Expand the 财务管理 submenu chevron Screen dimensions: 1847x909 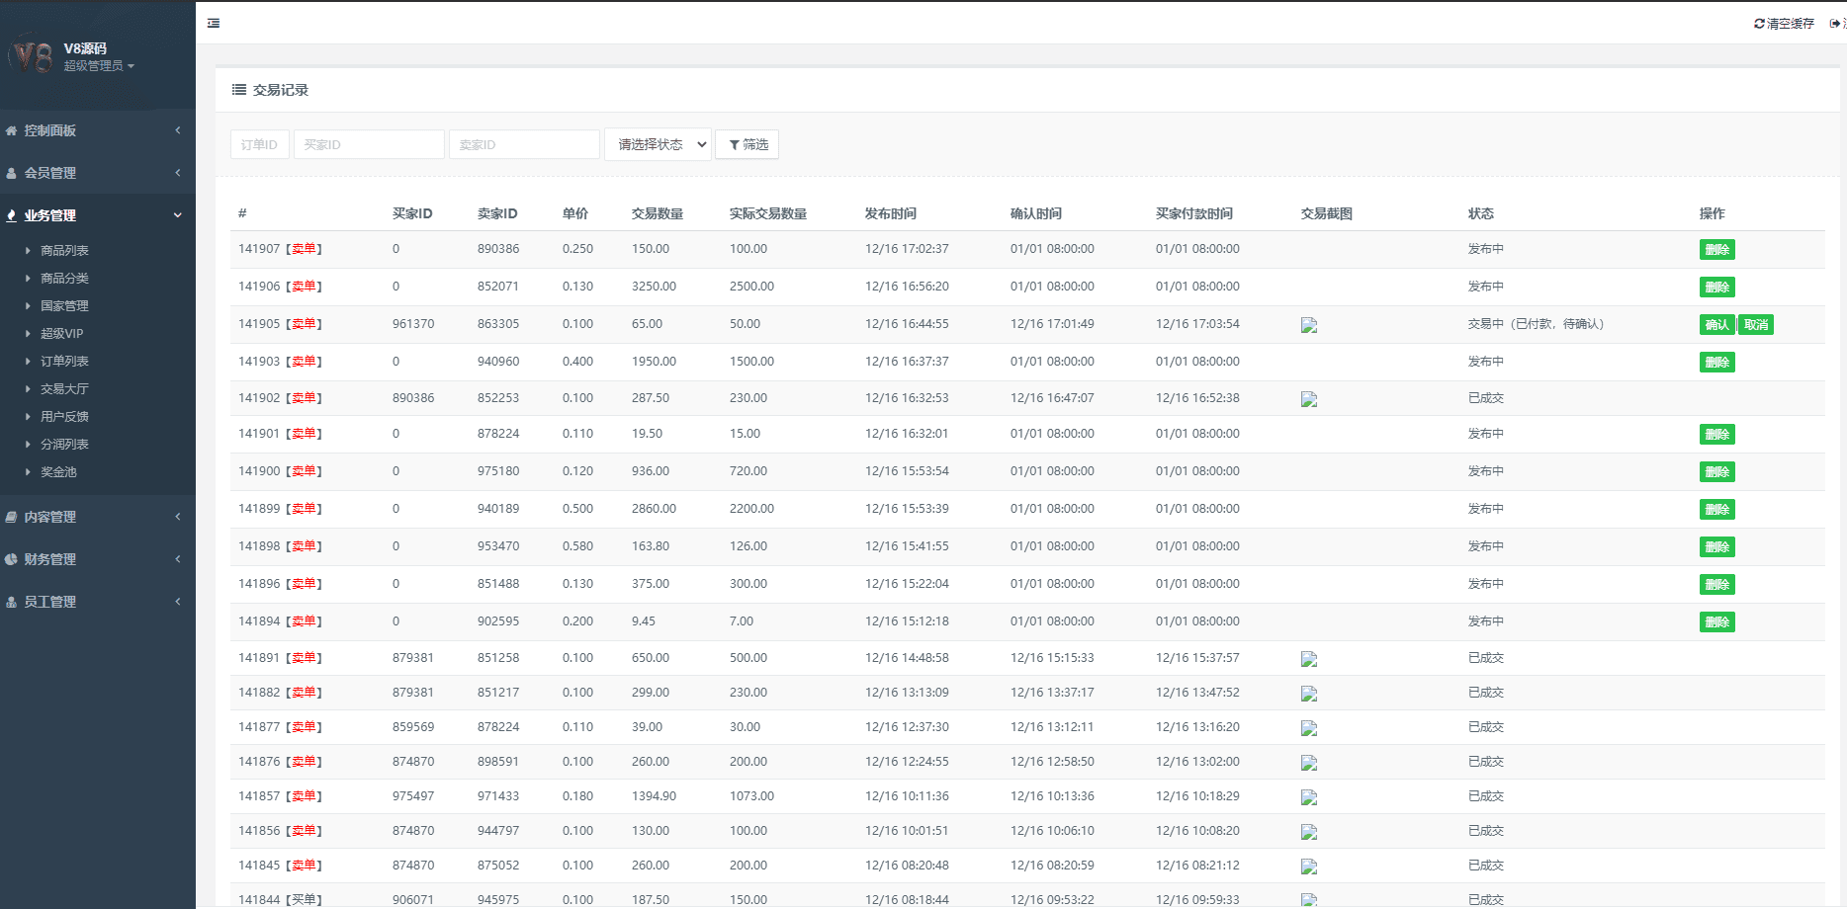tap(178, 559)
